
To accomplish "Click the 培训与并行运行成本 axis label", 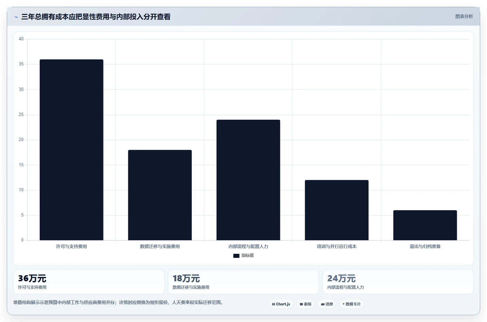I will tap(337, 246).
